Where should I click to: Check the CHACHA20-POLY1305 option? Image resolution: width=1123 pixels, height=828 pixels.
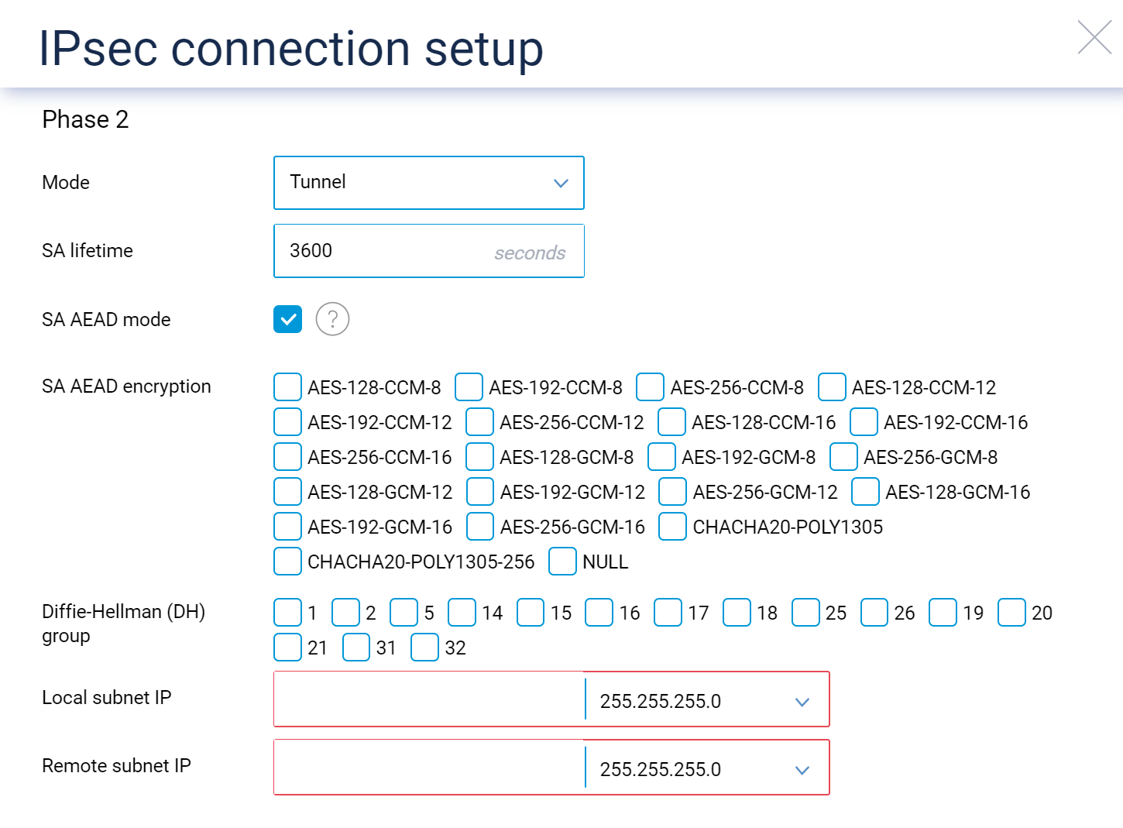672,526
